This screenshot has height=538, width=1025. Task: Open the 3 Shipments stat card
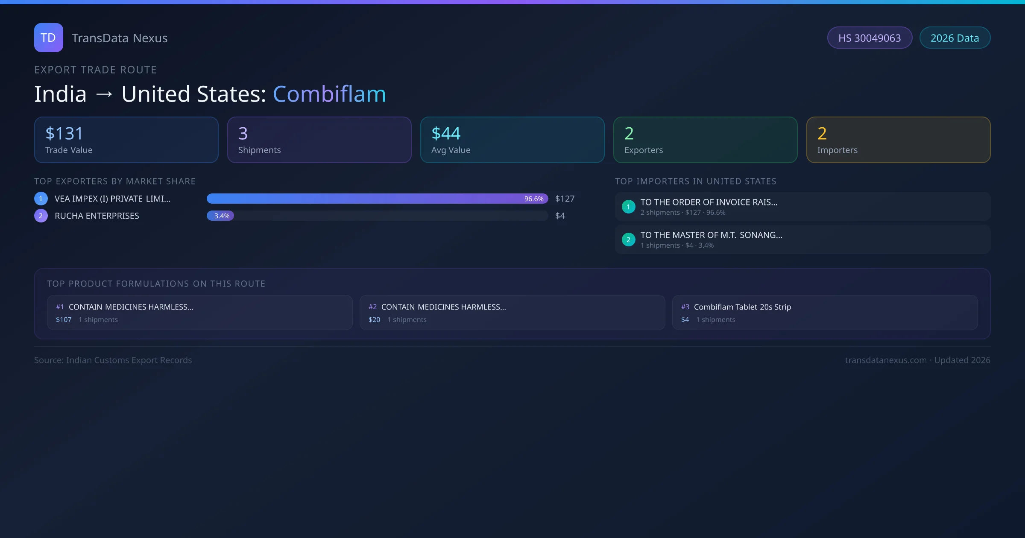click(x=319, y=140)
